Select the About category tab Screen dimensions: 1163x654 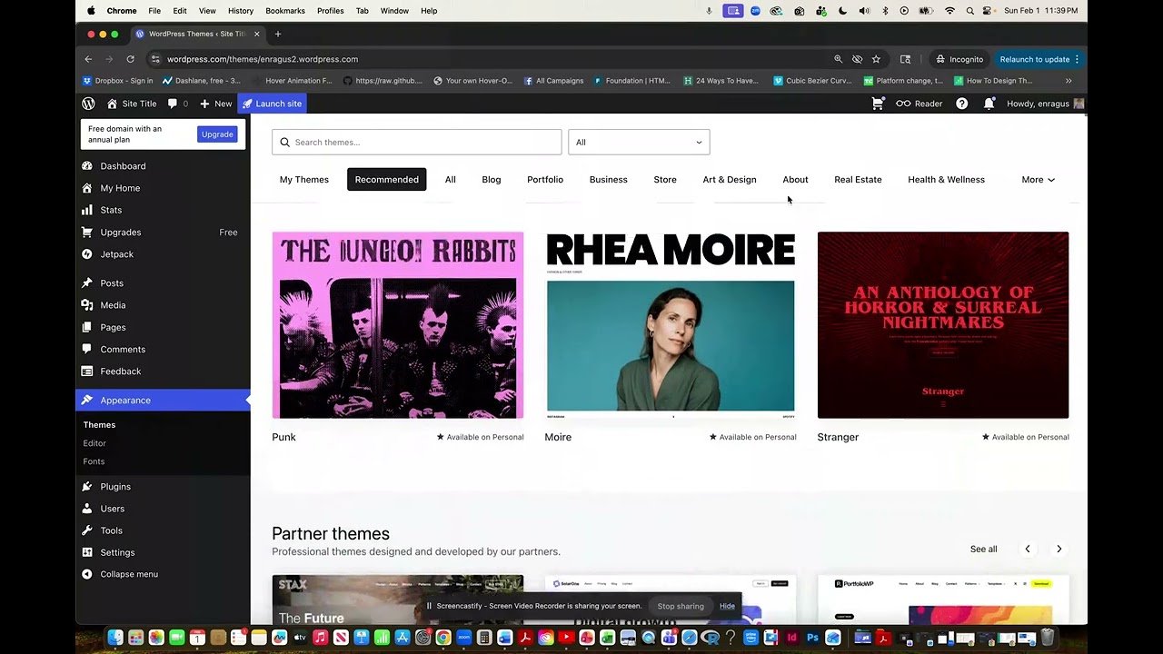795,180
